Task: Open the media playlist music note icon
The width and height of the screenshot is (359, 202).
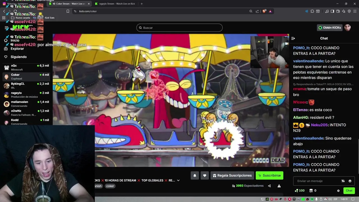Action: (327, 11)
